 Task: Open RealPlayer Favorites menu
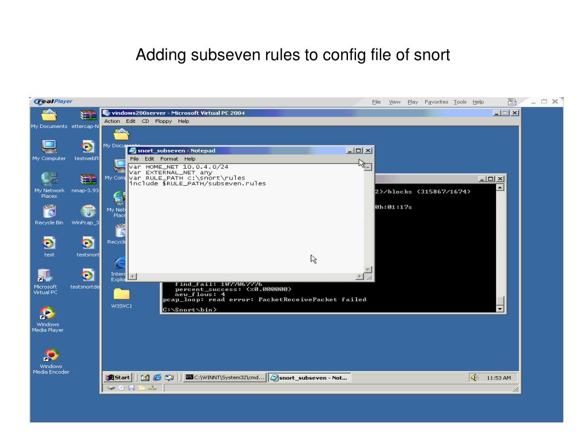[x=436, y=102]
